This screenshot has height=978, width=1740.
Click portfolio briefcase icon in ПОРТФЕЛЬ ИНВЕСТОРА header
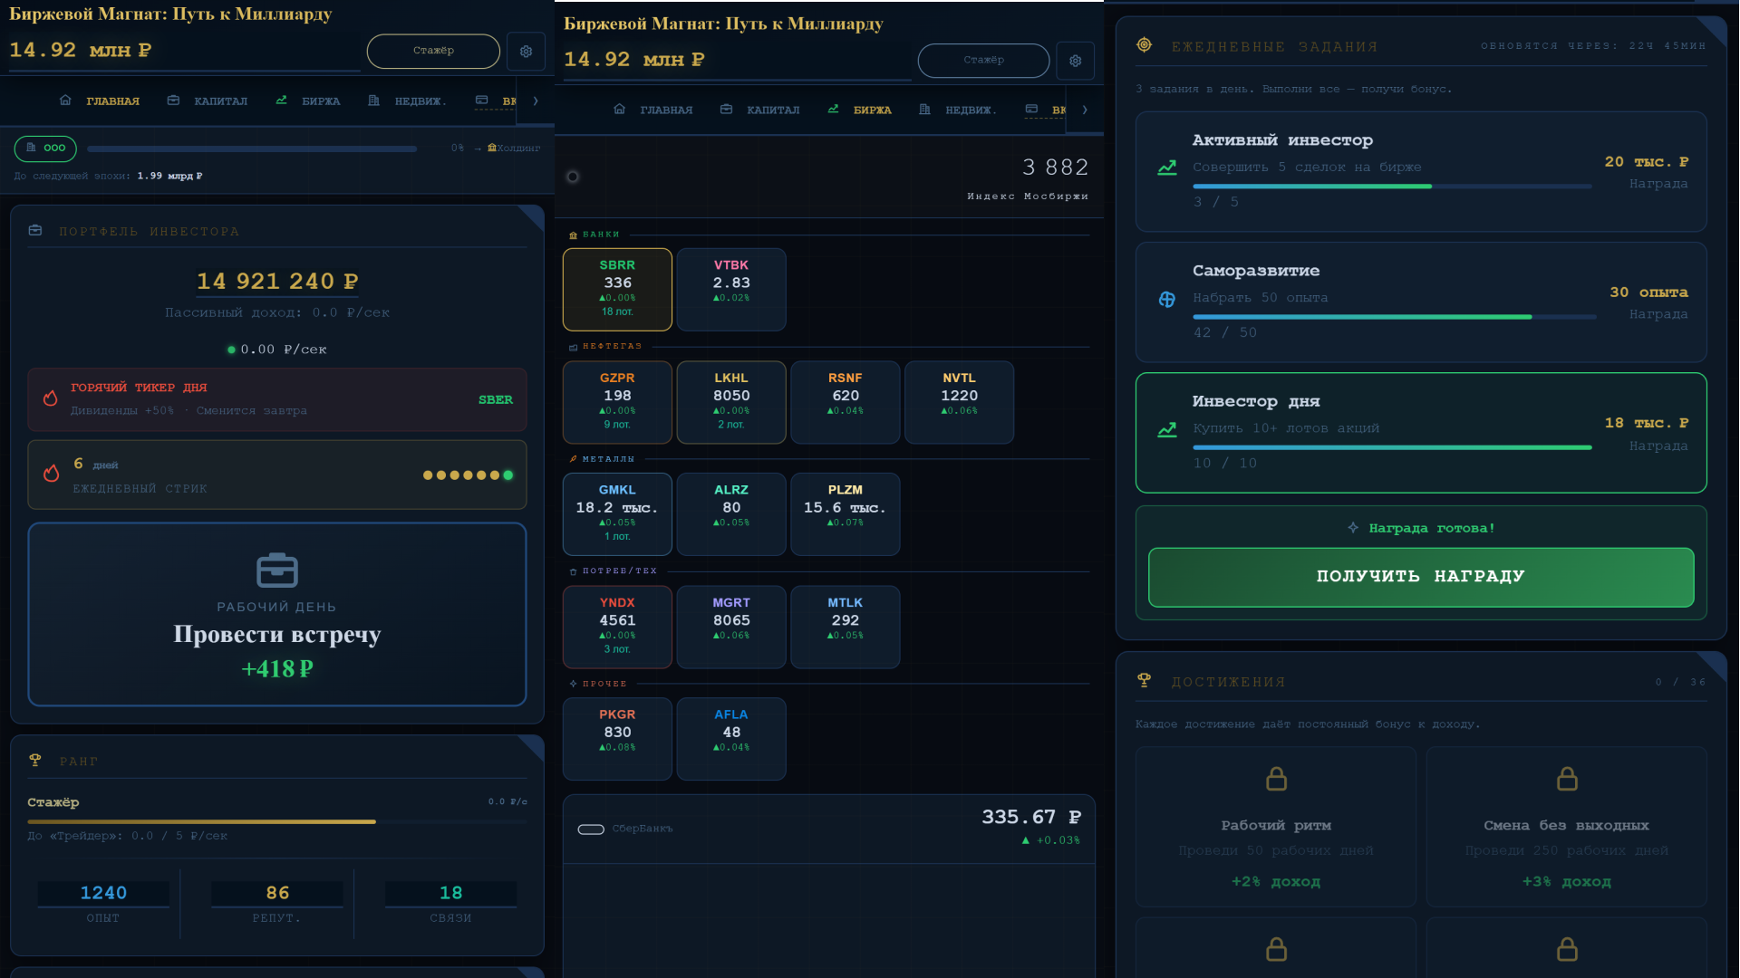click(x=35, y=231)
